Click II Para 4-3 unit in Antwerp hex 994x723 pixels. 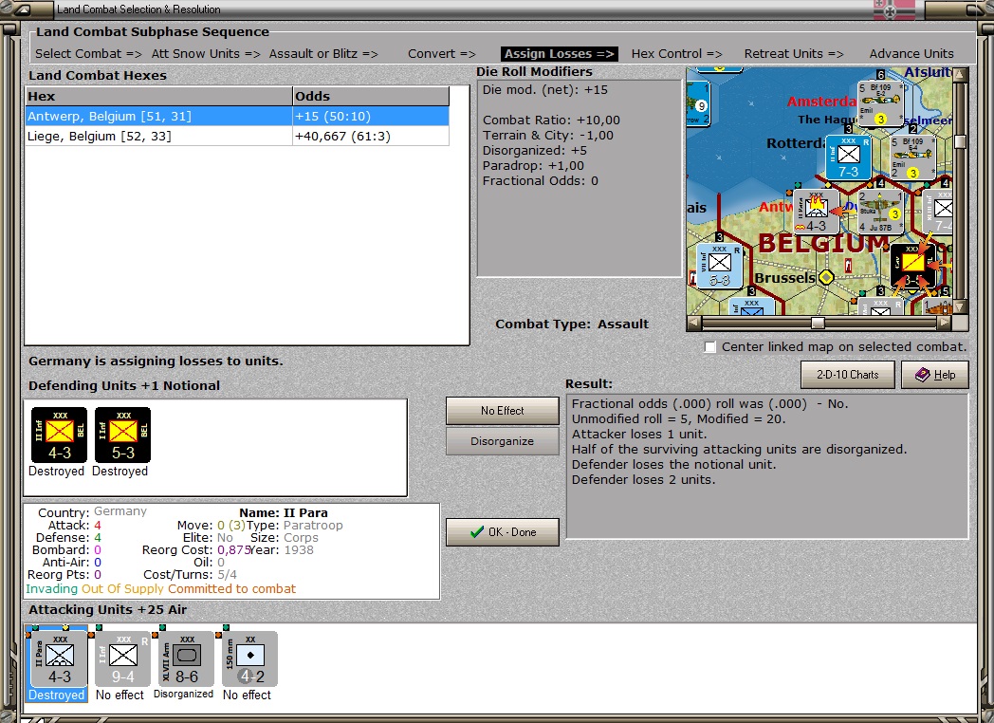(816, 212)
